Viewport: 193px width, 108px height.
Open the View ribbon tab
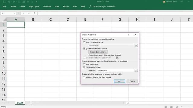[x=75, y=7]
